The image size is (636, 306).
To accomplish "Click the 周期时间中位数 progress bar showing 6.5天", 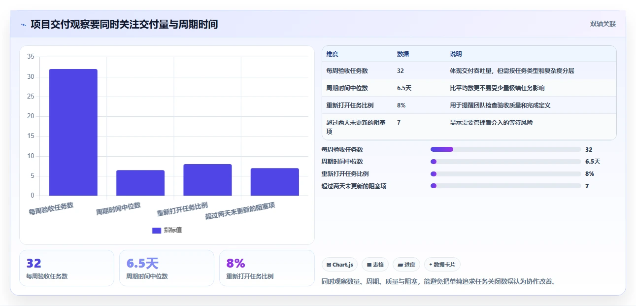I will 506,162.
